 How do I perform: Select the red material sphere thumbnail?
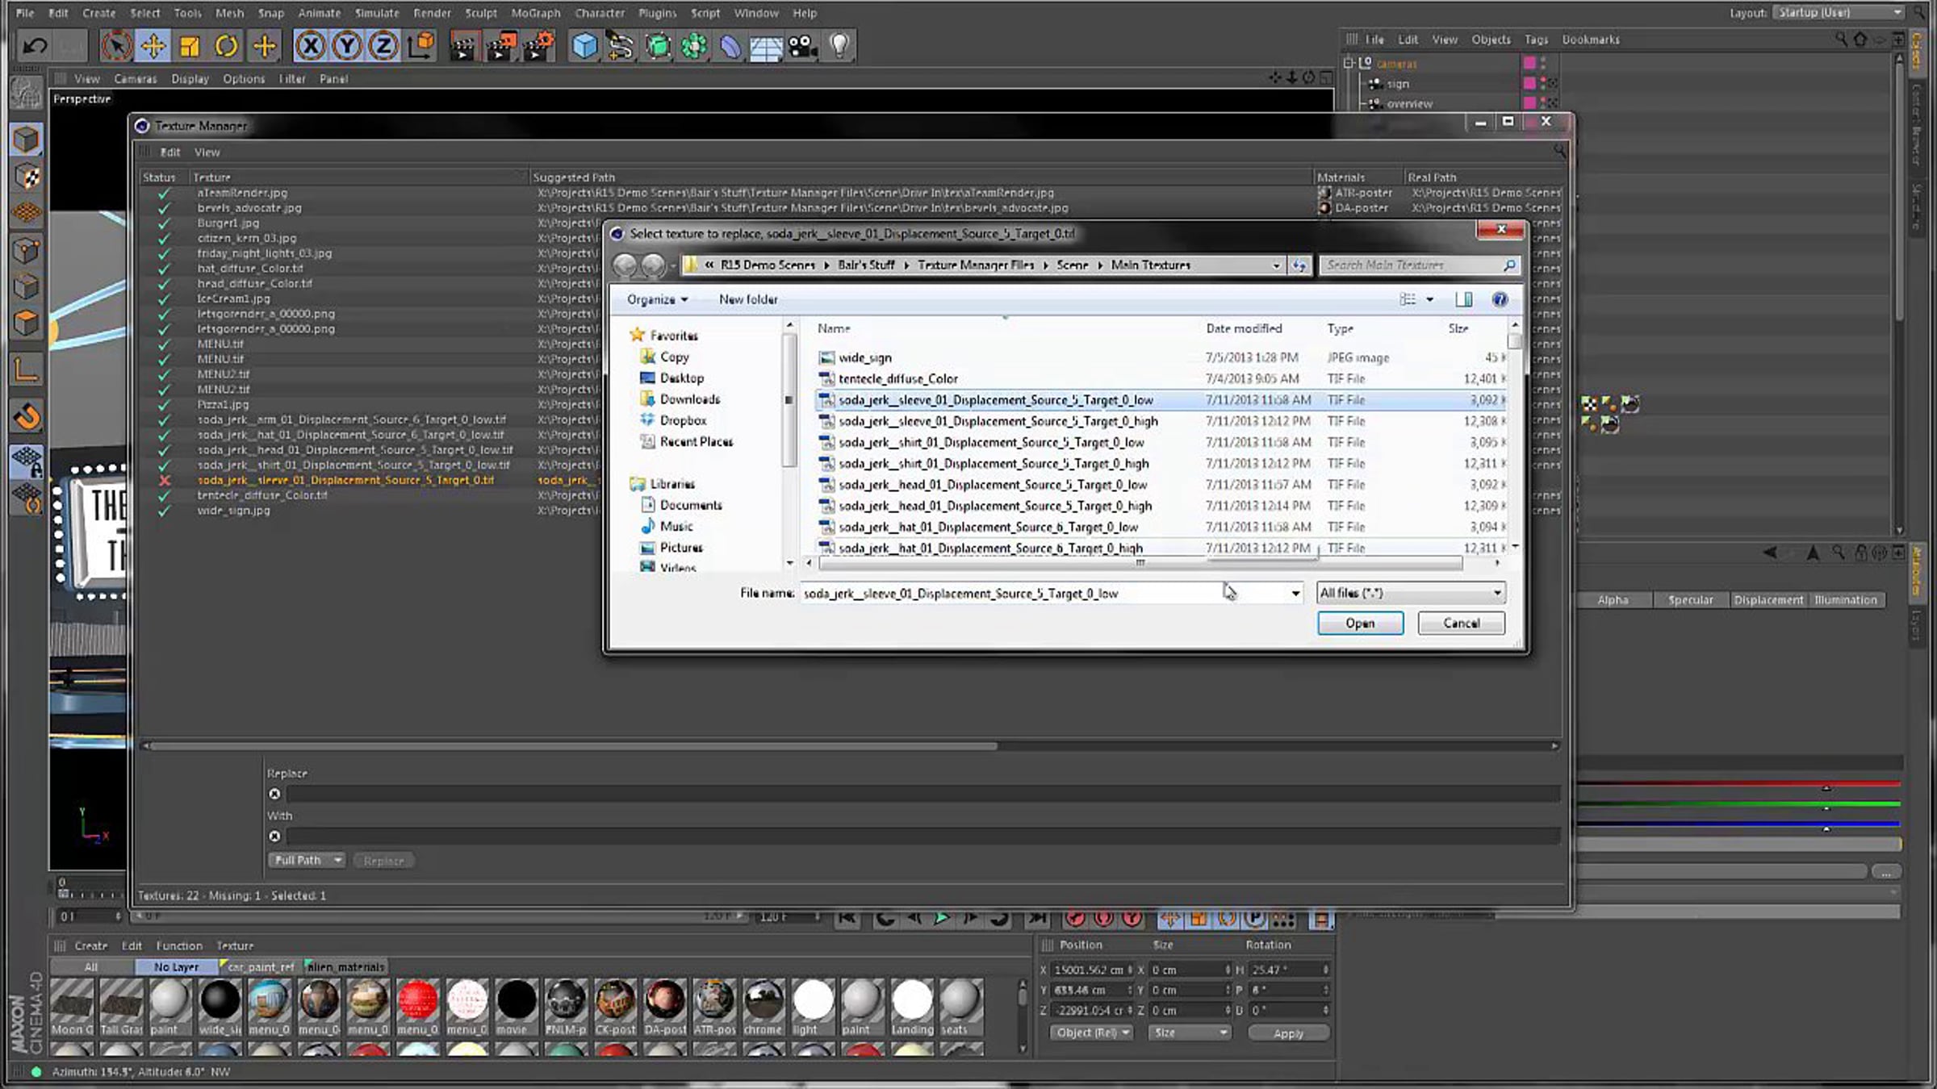click(x=417, y=1000)
